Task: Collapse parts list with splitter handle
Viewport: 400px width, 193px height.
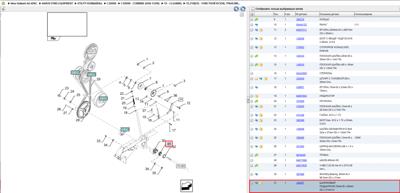Action: (248, 99)
